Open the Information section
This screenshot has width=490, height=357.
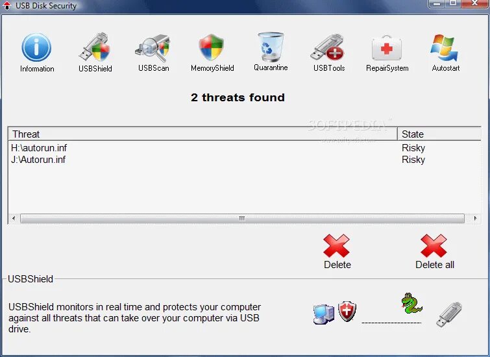coord(36,53)
